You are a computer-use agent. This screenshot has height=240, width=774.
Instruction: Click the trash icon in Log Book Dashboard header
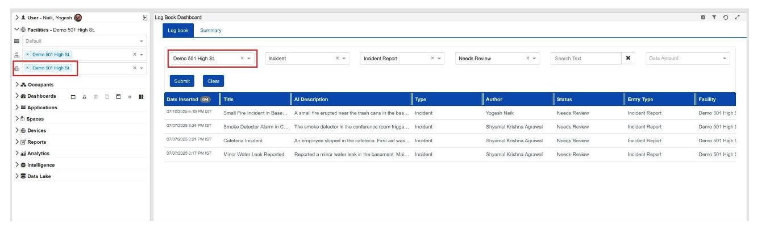703,17
